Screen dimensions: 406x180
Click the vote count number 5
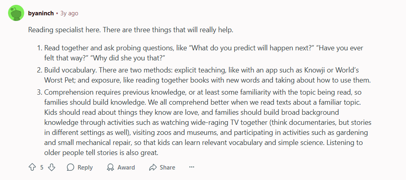42,168
